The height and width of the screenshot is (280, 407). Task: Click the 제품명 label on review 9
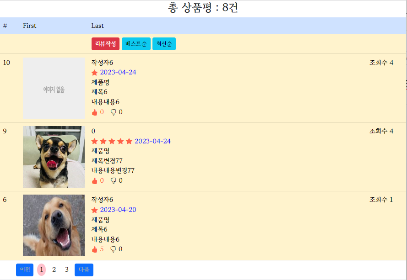coord(100,151)
